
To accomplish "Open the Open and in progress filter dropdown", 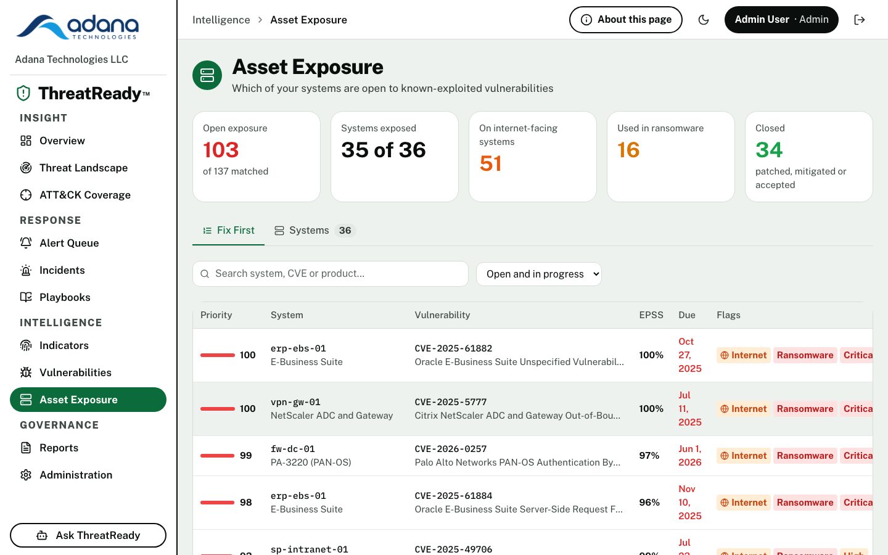I will [x=539, y=274].
